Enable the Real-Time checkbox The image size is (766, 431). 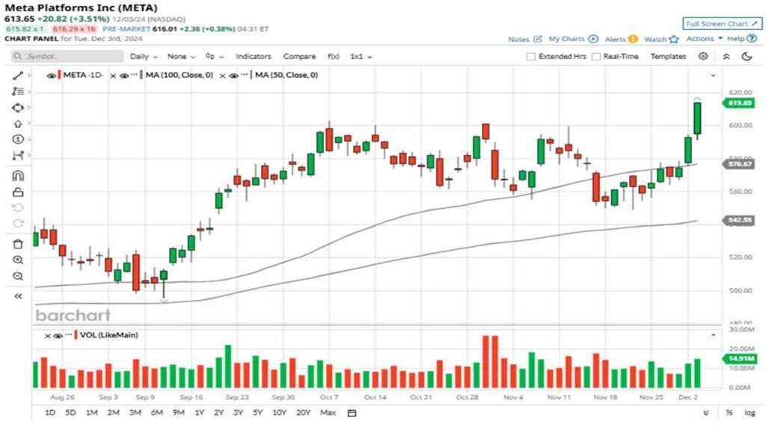point(595,56)
